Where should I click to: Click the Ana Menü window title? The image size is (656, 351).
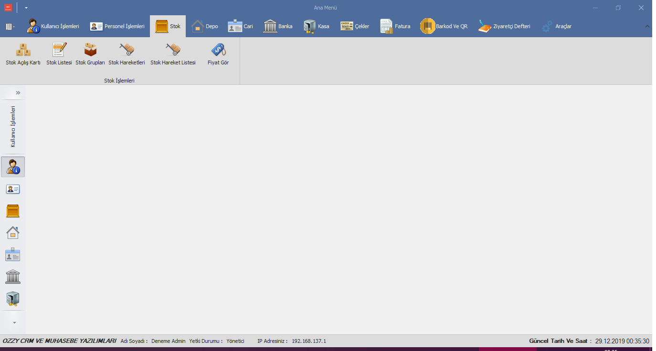326,8
